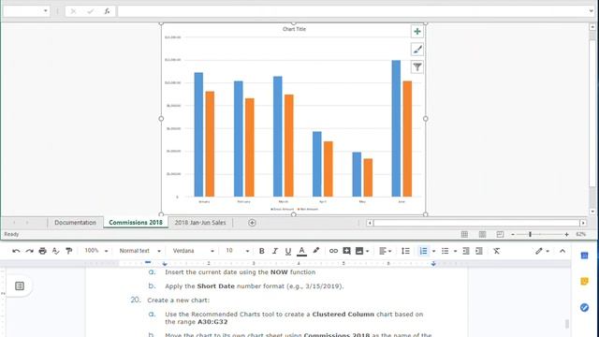Click the Insert Function fx icon

click(107, 11)
